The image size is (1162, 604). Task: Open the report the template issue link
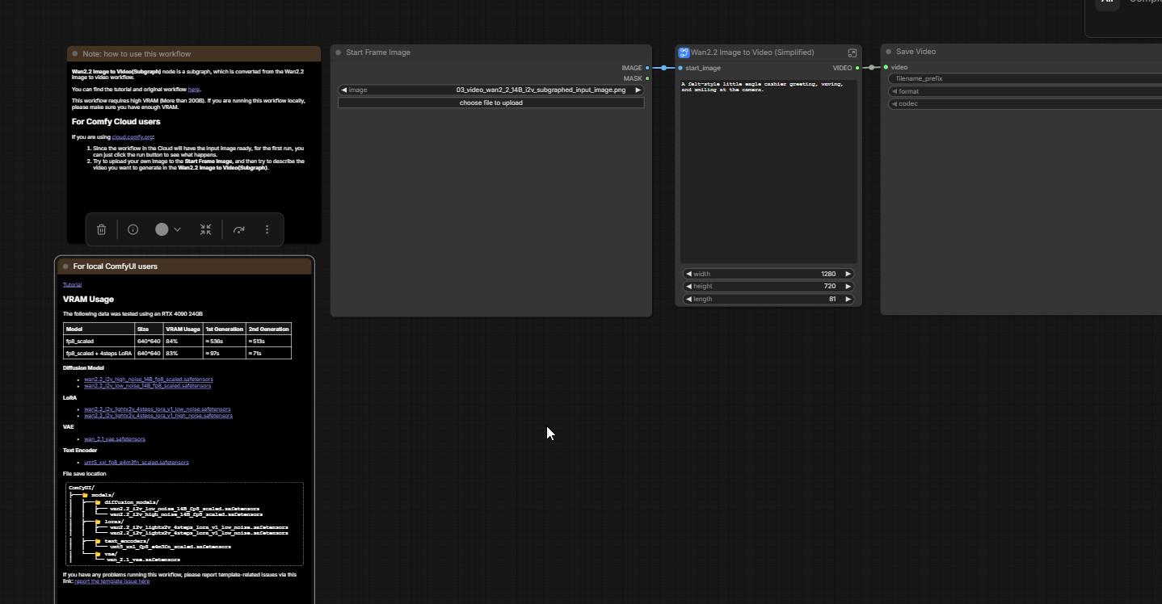(x=112, y=581)
